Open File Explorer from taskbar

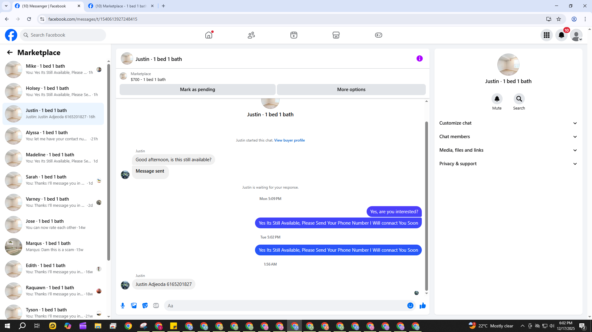[x=98, y=326]
